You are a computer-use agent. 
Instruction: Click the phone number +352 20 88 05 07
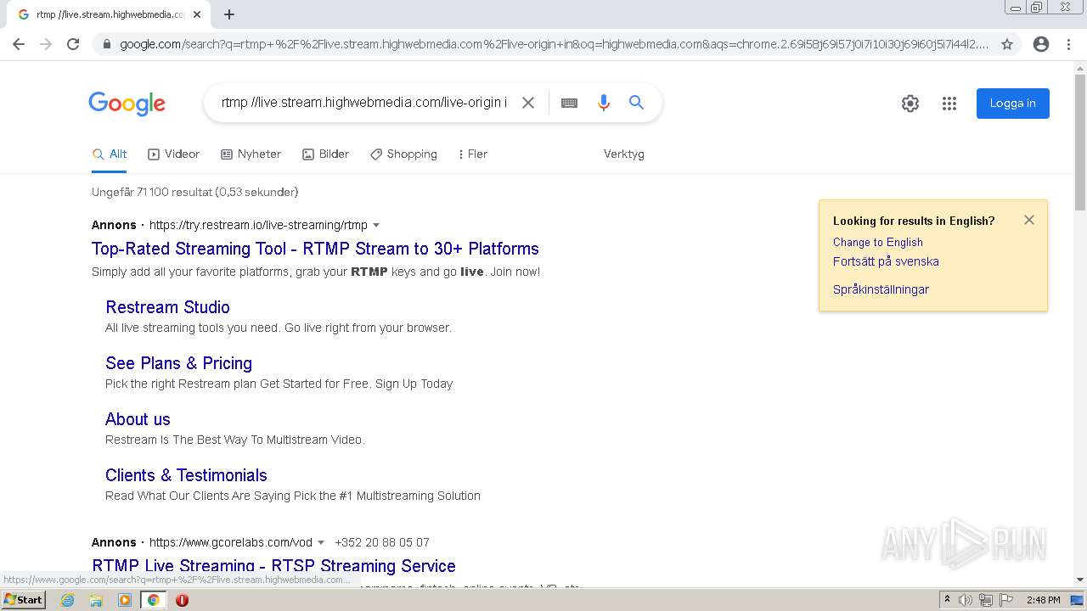point(382,543)
